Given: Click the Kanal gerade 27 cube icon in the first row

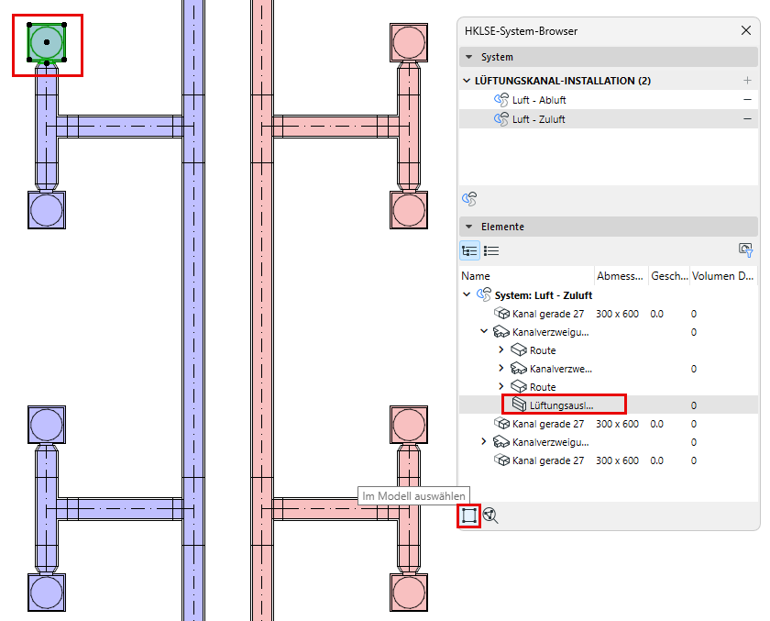Looking at the screenshot, I should (501, 313).
